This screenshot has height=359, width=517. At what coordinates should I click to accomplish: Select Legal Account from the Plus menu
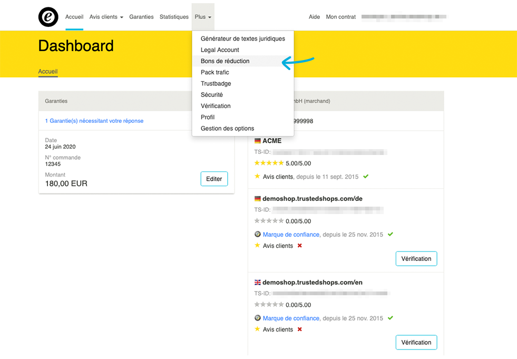click(242, 50)
